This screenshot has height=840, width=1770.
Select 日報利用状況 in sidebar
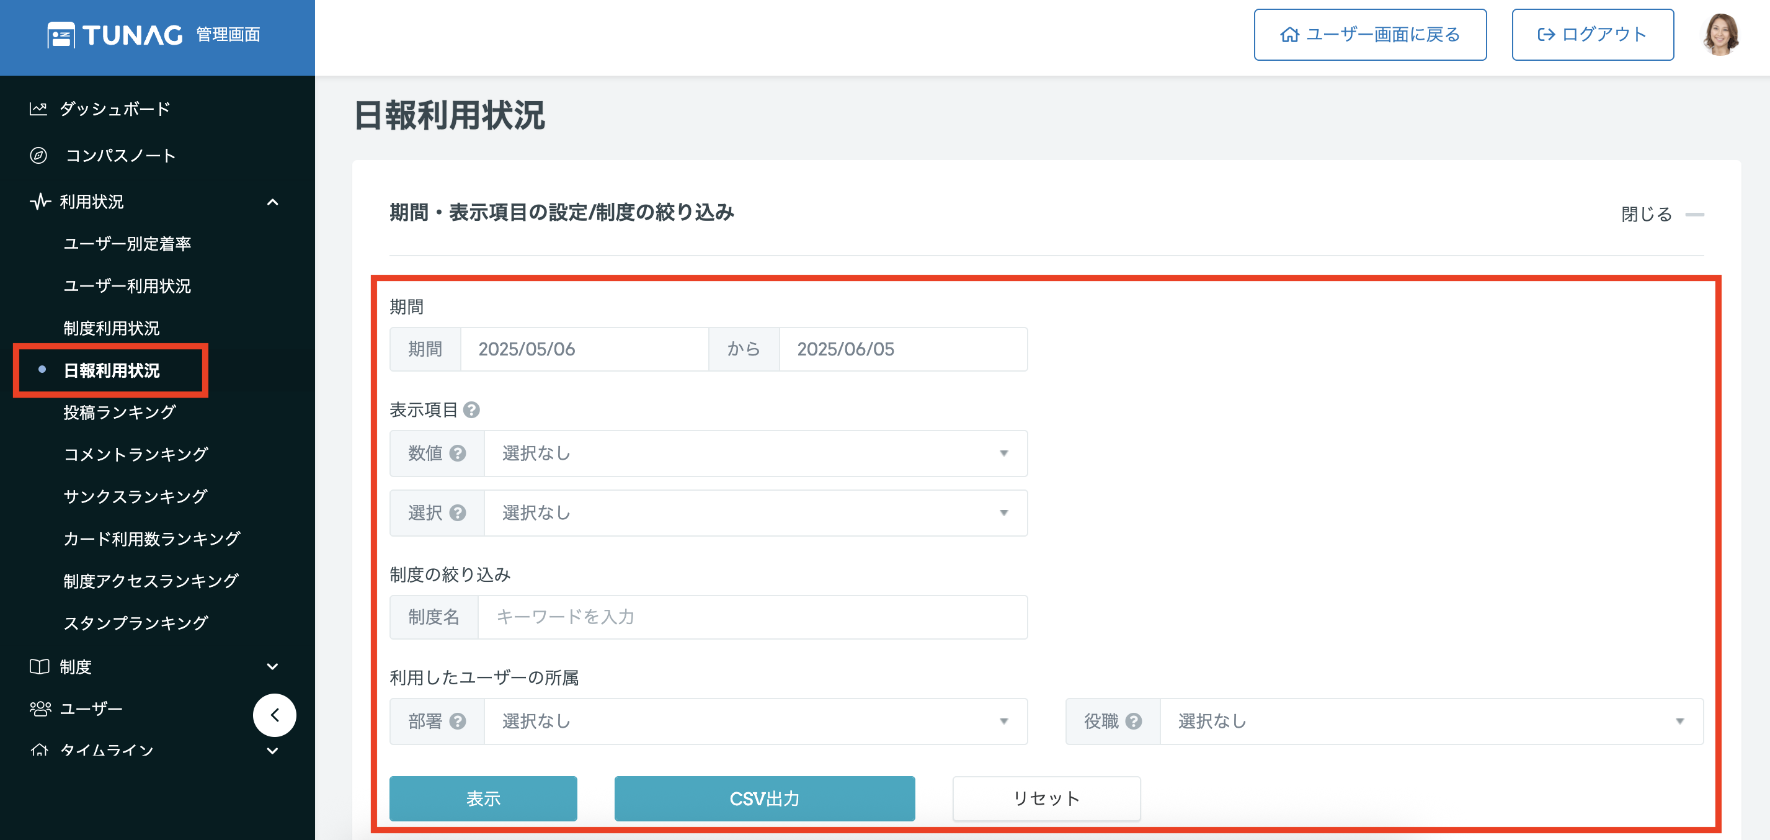111,370
